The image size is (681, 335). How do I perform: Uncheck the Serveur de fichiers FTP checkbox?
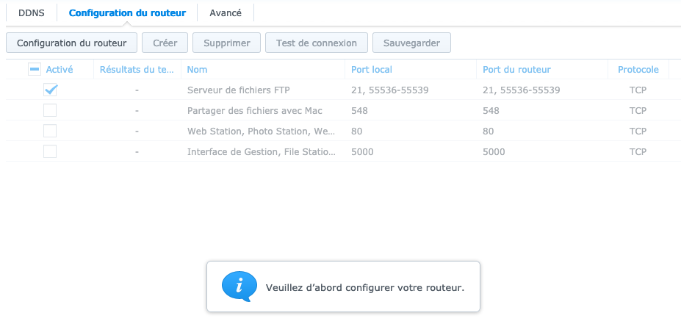point(50,90)
